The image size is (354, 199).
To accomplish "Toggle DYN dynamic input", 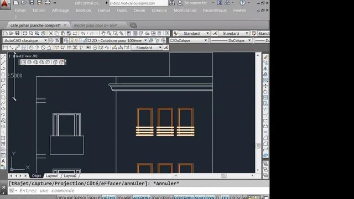I will point(210,197).
